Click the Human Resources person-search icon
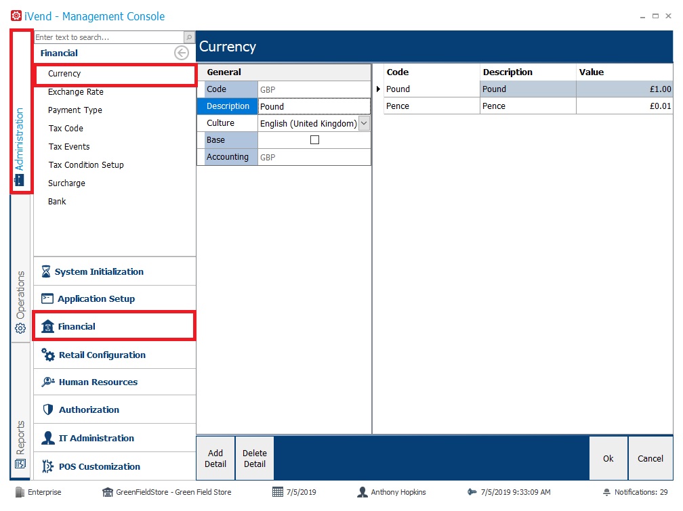 48,382
